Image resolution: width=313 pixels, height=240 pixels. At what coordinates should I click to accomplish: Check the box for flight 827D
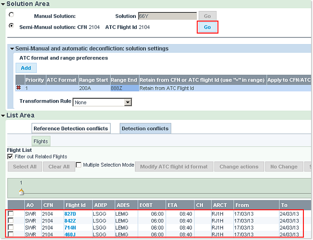11,214
